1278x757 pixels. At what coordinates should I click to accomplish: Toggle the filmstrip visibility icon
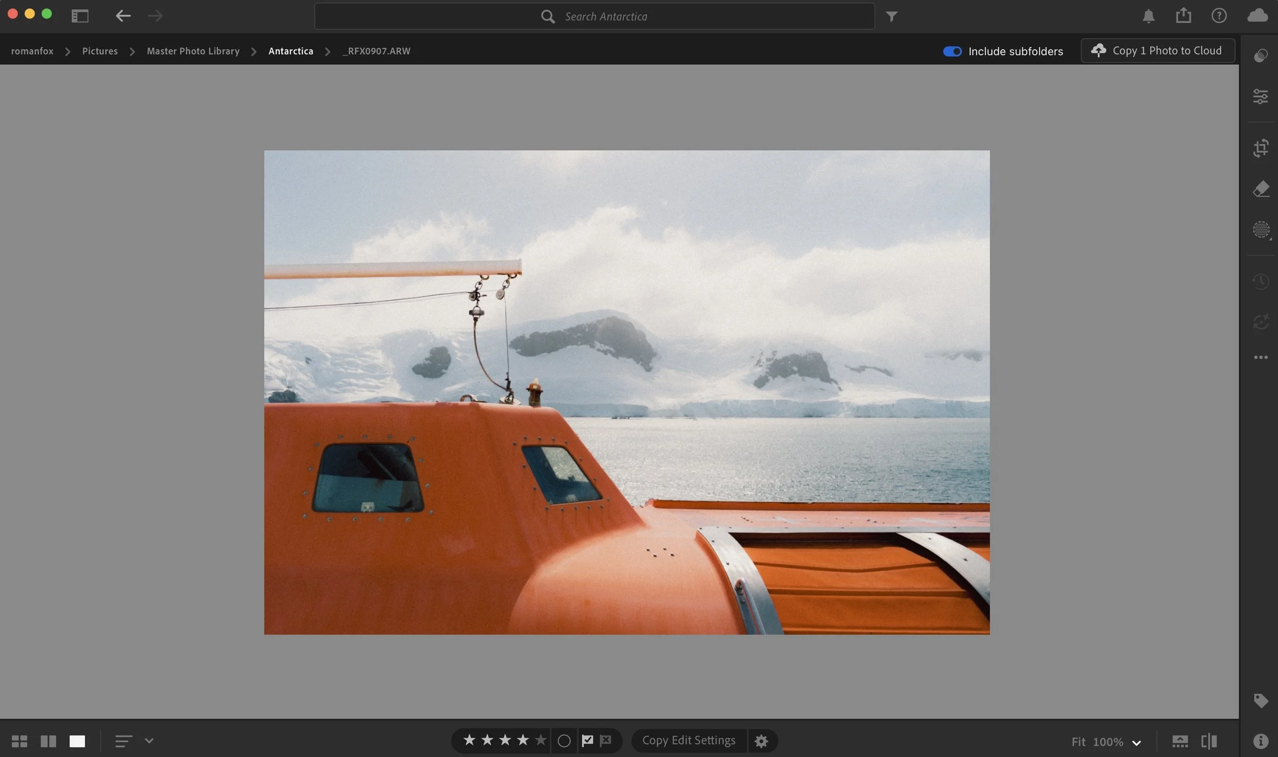click(x=1180, y=741)
